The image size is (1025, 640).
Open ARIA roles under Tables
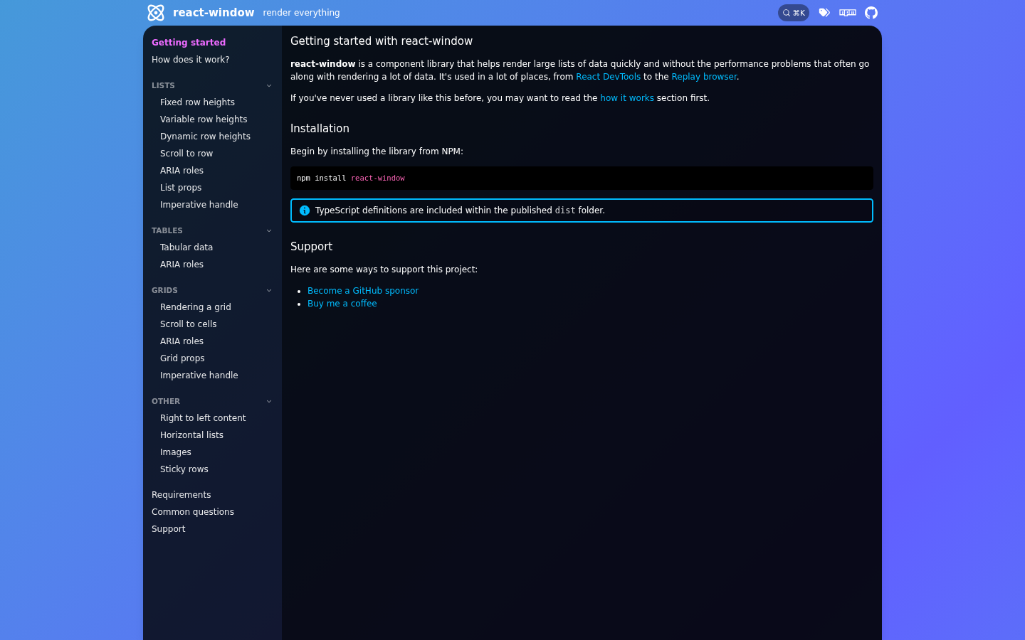[182, 265]
